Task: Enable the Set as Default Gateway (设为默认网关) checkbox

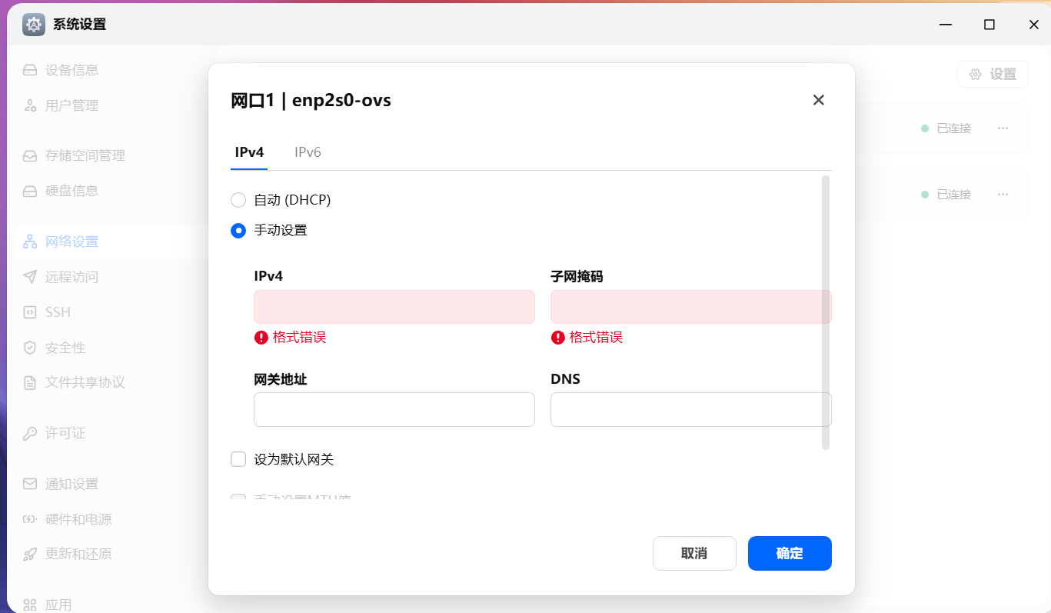Action: pyautogui.click(x=238, y=460)
